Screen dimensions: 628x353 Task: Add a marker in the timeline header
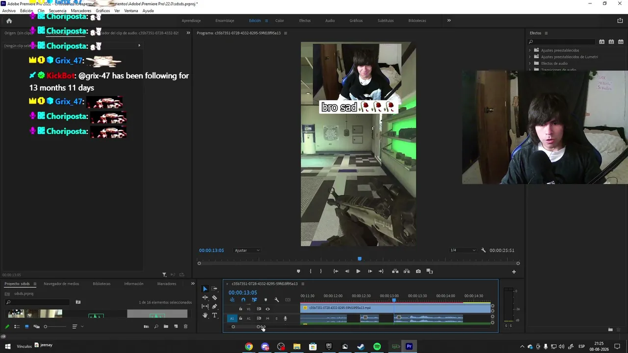coord(265,300)
